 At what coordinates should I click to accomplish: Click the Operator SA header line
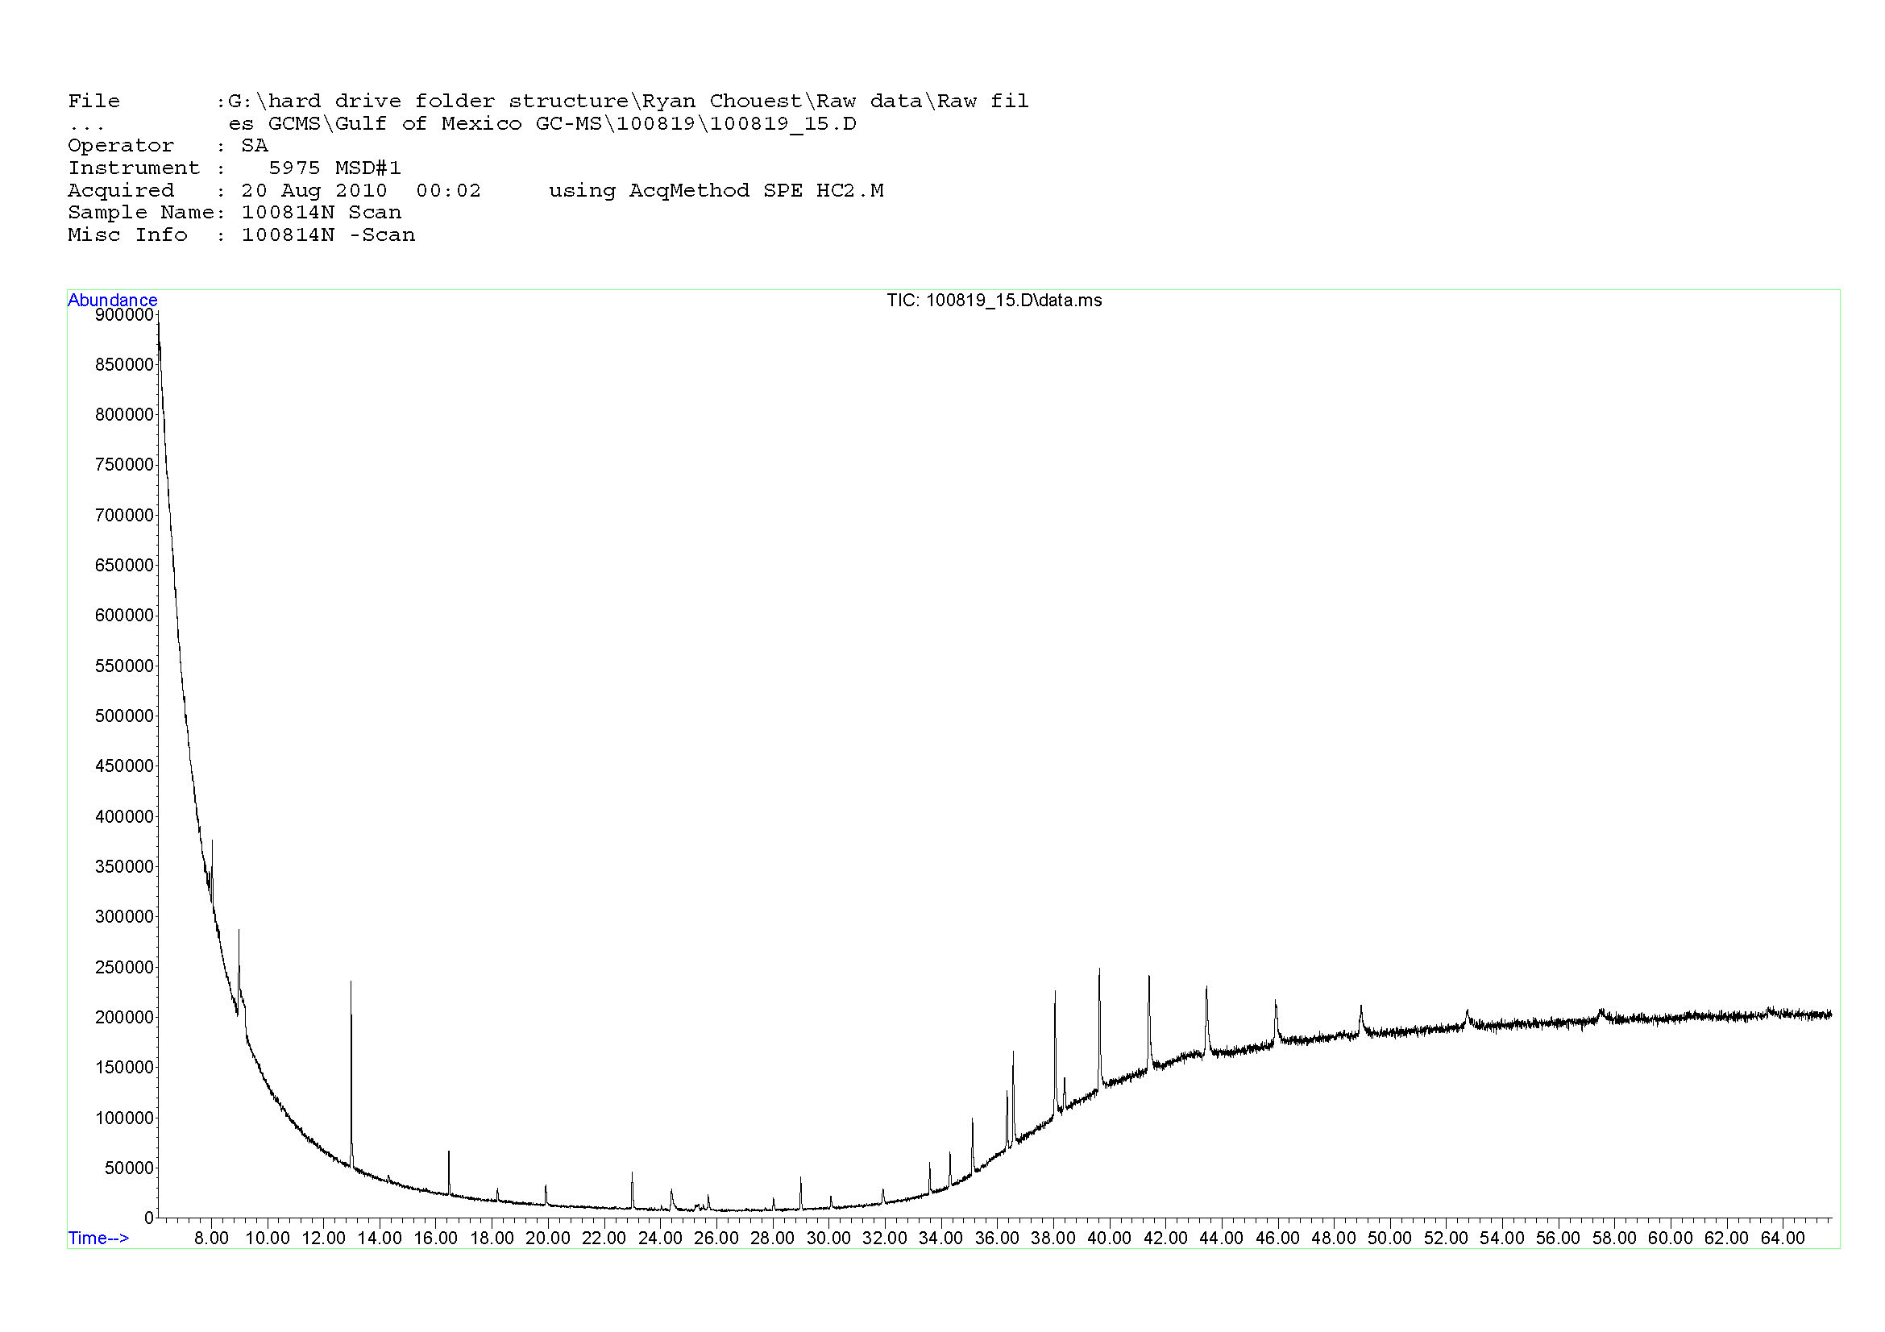click(x=168, y=145)
